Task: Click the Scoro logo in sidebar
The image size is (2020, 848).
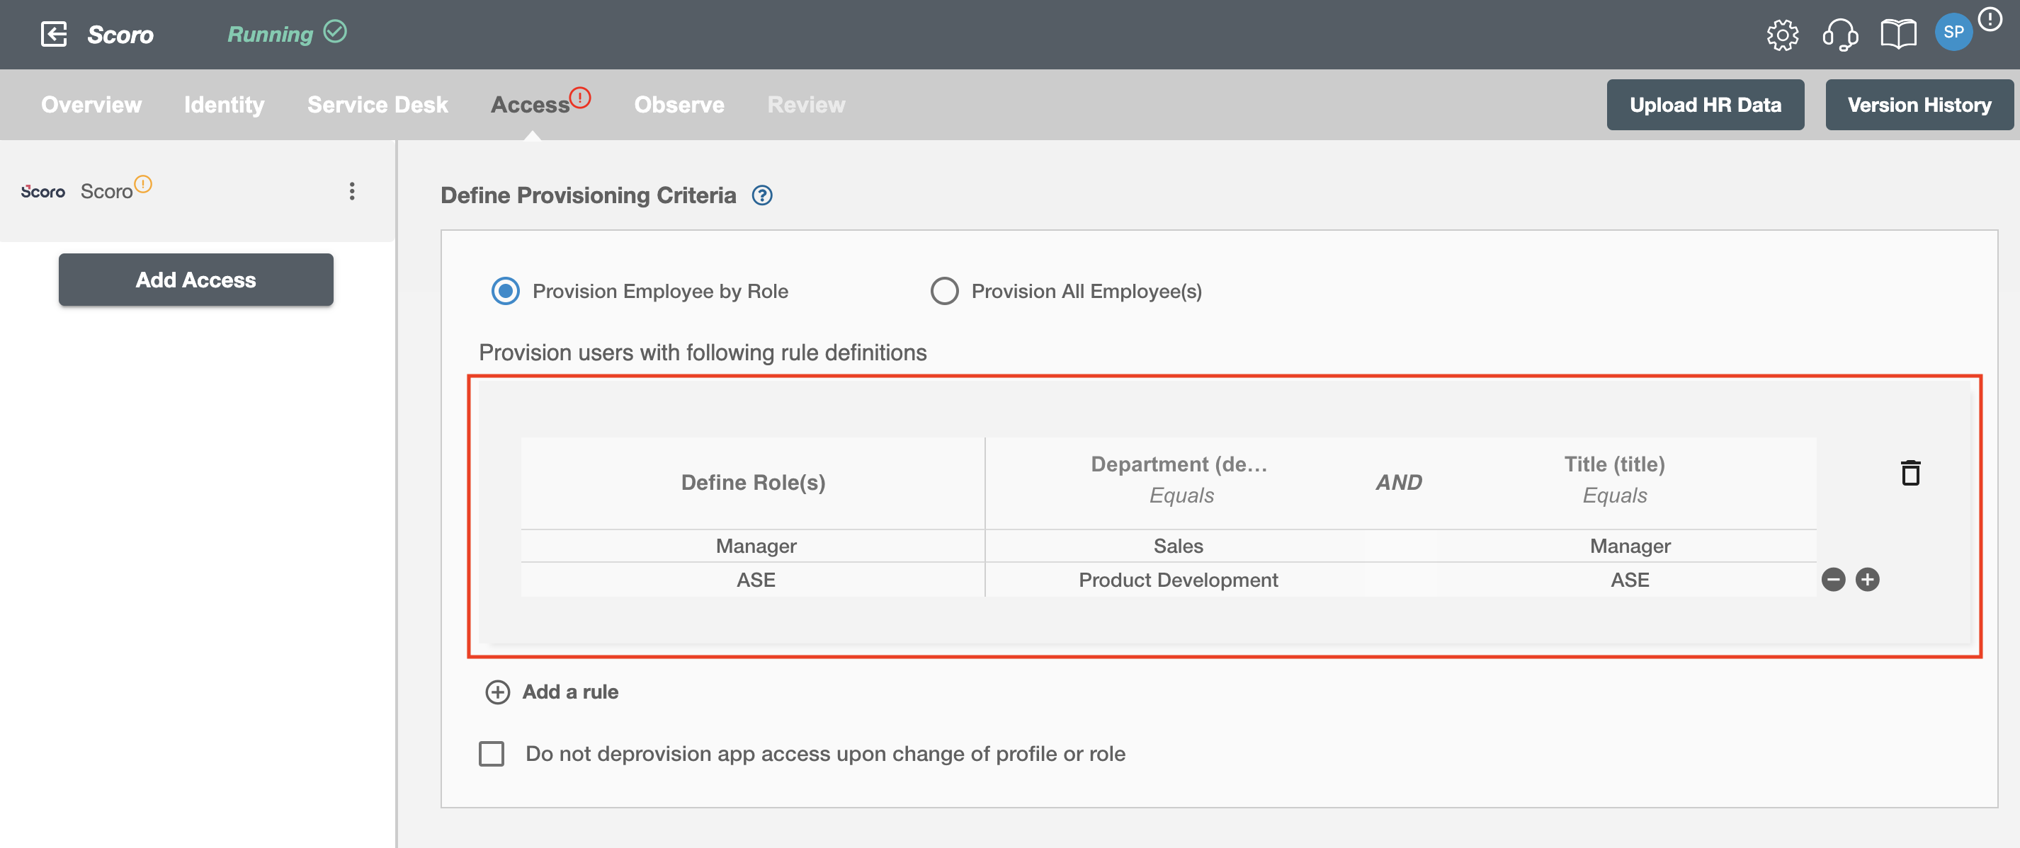Action: [43, 191]
